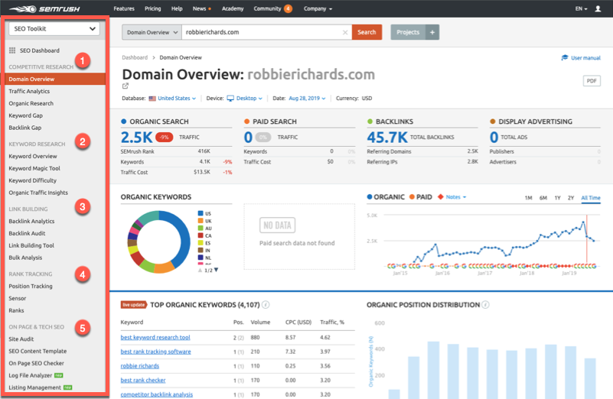613x399 pixels.
Task: Select Traffic Analytics in the sidebar
Action: pyautogui.click(x=29, y=91)
